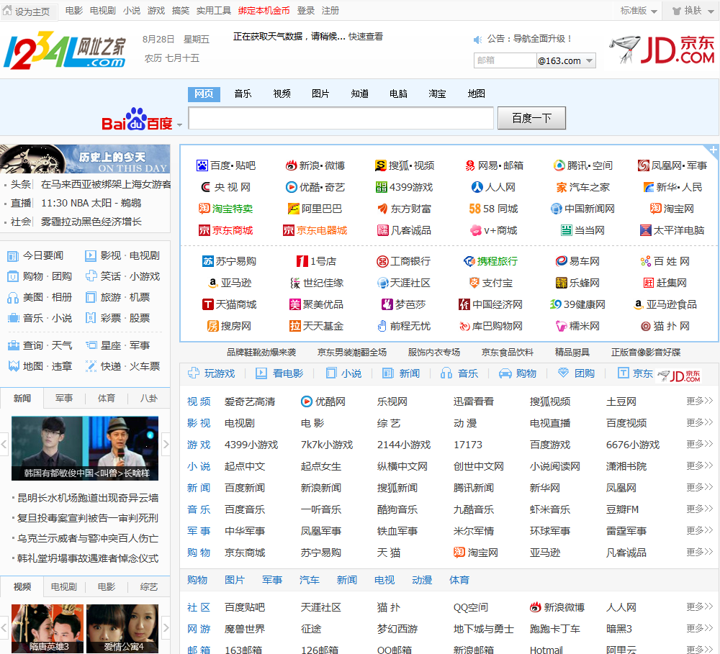This screenshot has width=720, height=654.
Task: Click 京东商城 icon in top grid
Action: point(204,230)
